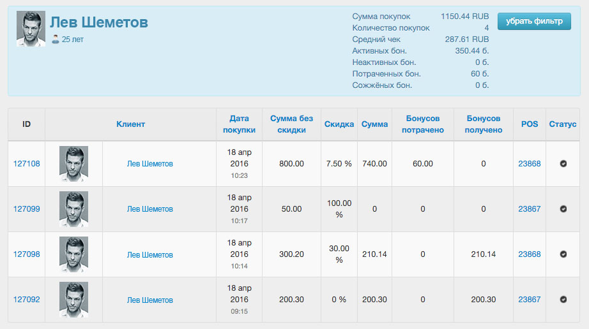Click client photo in row 127108
Image resolution: width=589 pixels, height=329 pixels.
(x=73, y=164)
